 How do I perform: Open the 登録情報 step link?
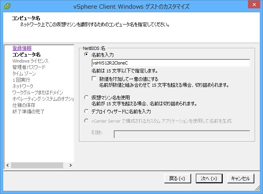[22, 48]
